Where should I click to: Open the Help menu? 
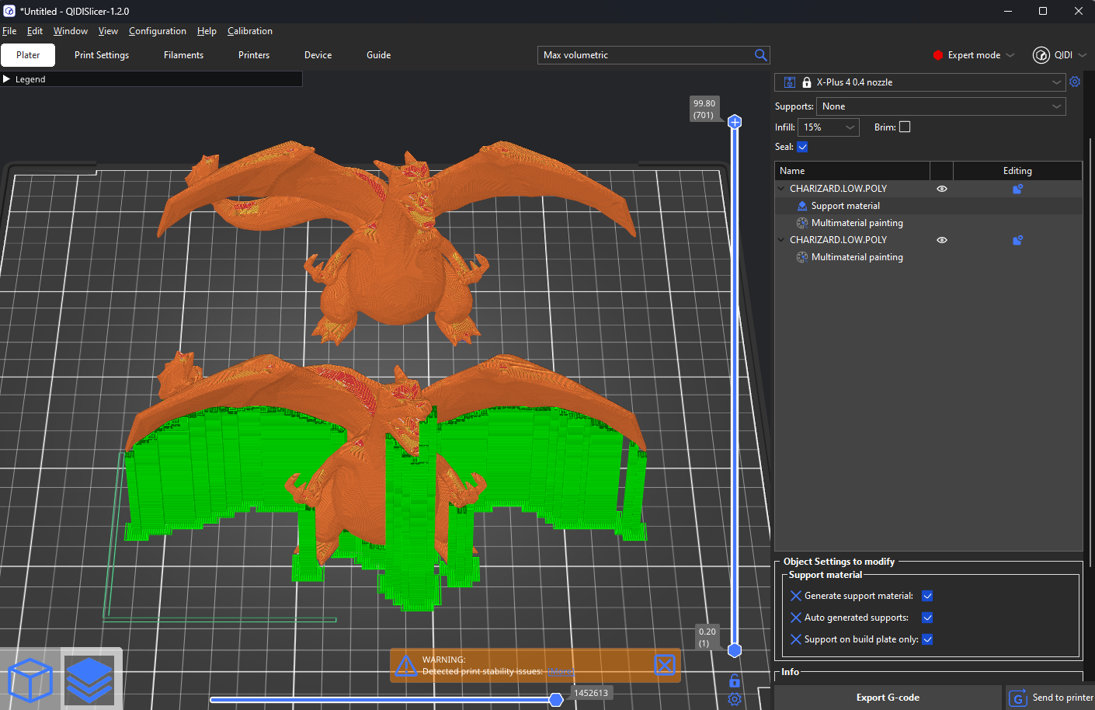pyautogui.click(x=207, y=31)
